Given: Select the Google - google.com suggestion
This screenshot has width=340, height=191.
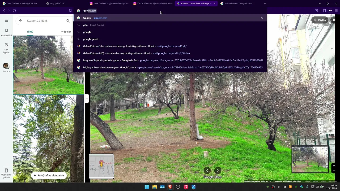Looking at the screenshot, I should (x=170, y=18).
